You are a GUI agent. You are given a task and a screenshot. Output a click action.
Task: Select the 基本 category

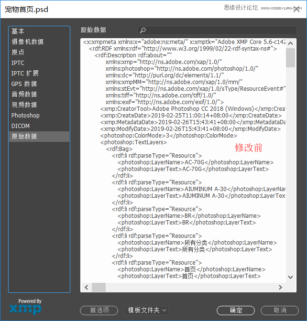click(x=39, y=32)
